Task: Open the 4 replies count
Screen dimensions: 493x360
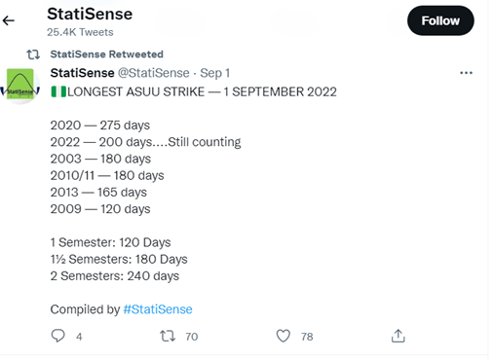Action: [x=79, y=337]
